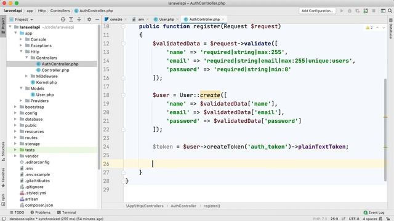The height and width of the screenshot is (221, 394).
Task: Click the Debug bug icon in toolbar
Action: pyautogui.click(x=350, y=11)
